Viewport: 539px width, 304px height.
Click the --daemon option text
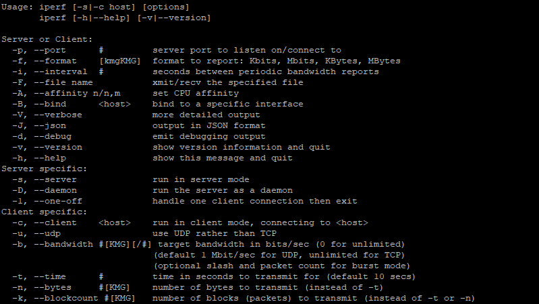click(55, 190)
